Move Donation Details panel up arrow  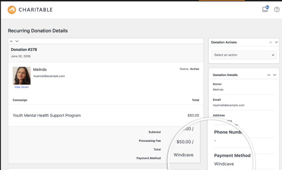(269, 75)
